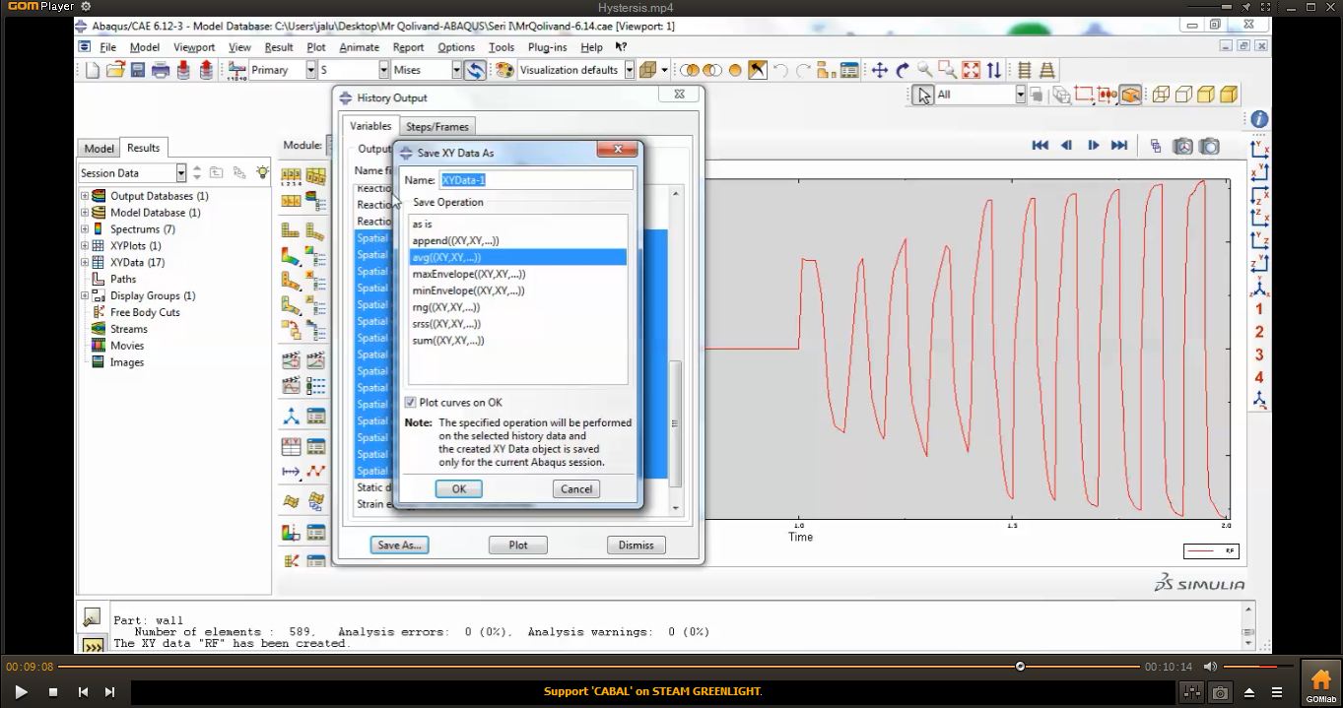Step to the next frame
The width and height of the screenshot is (1343, 708).
[x=1093, y=146]
